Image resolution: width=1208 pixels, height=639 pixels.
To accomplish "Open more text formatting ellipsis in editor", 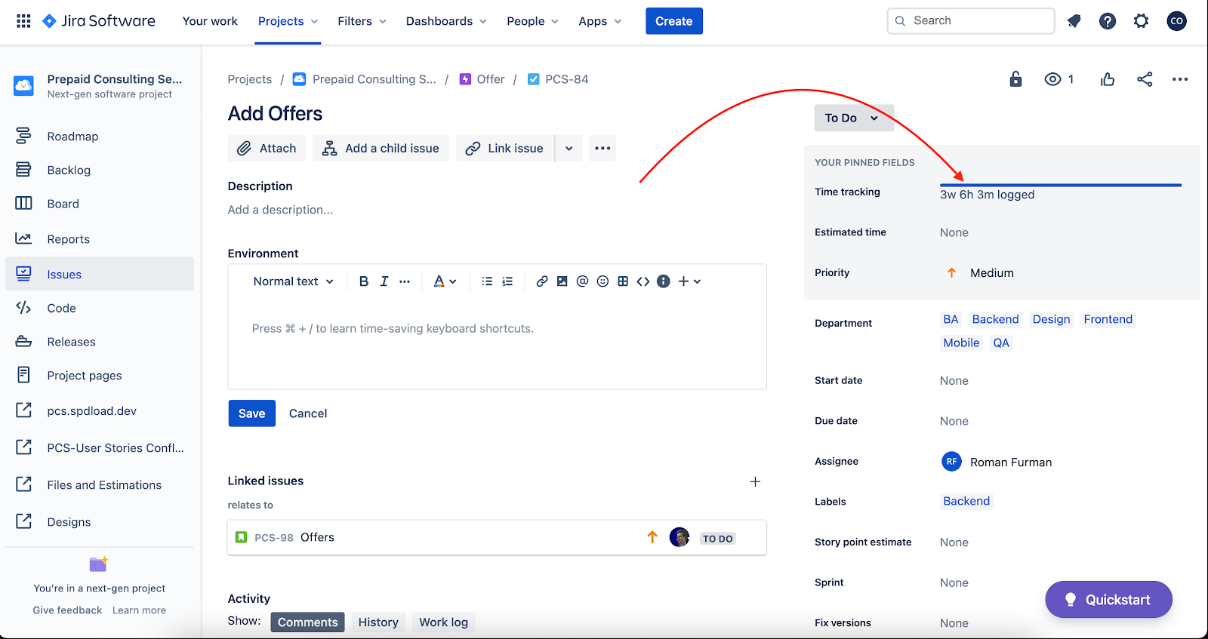I will click(405, 281).
